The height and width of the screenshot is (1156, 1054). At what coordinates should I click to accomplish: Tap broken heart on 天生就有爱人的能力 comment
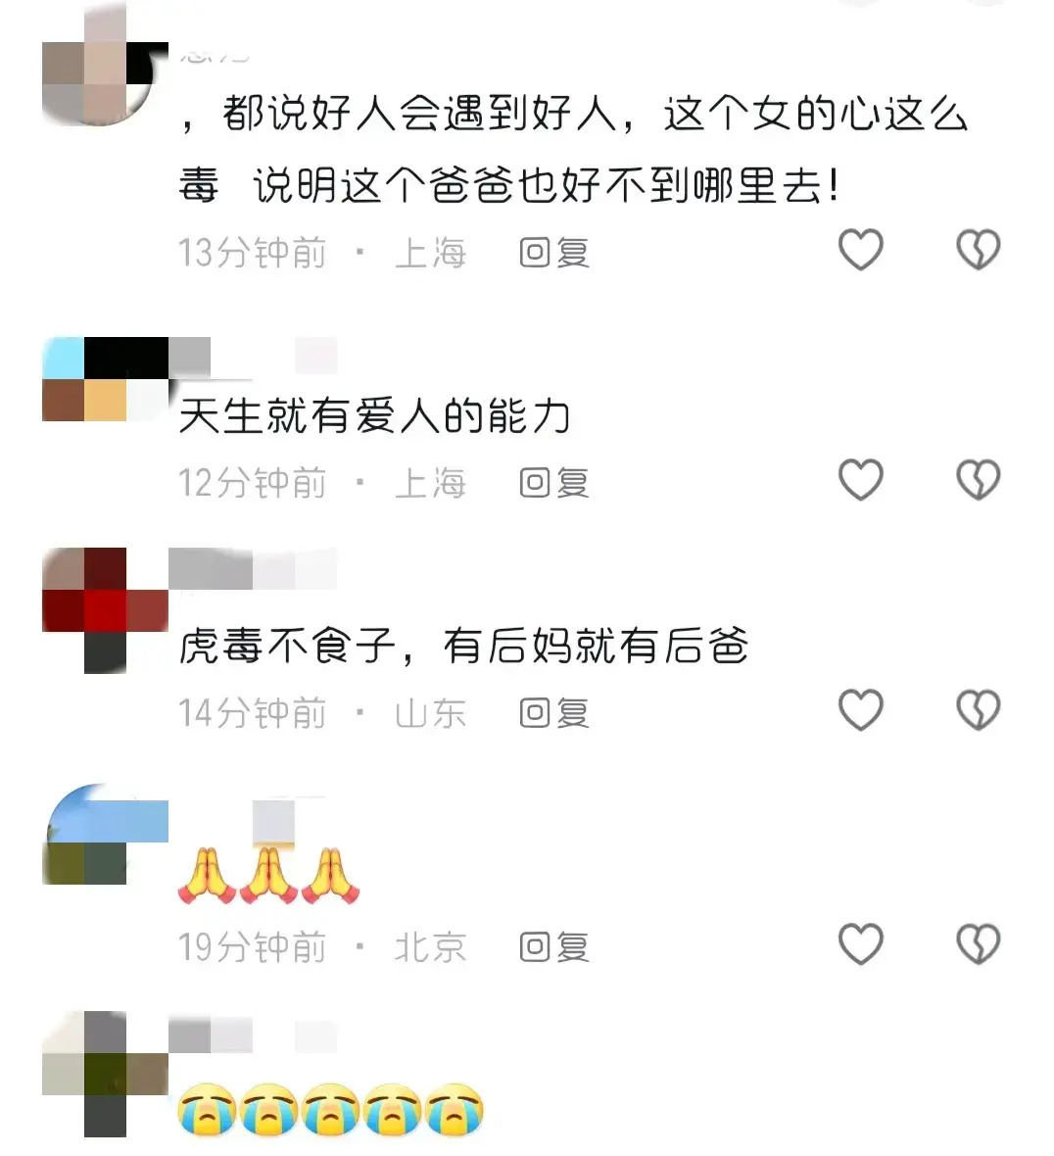[x=978, y=480]
